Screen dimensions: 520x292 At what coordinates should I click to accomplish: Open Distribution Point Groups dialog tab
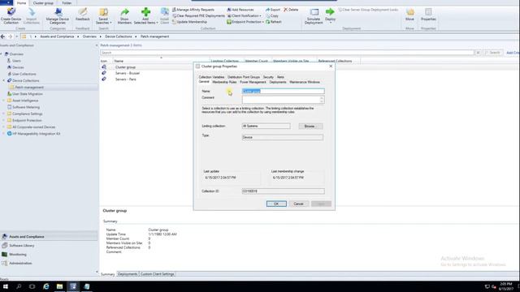tap(244, 77)
